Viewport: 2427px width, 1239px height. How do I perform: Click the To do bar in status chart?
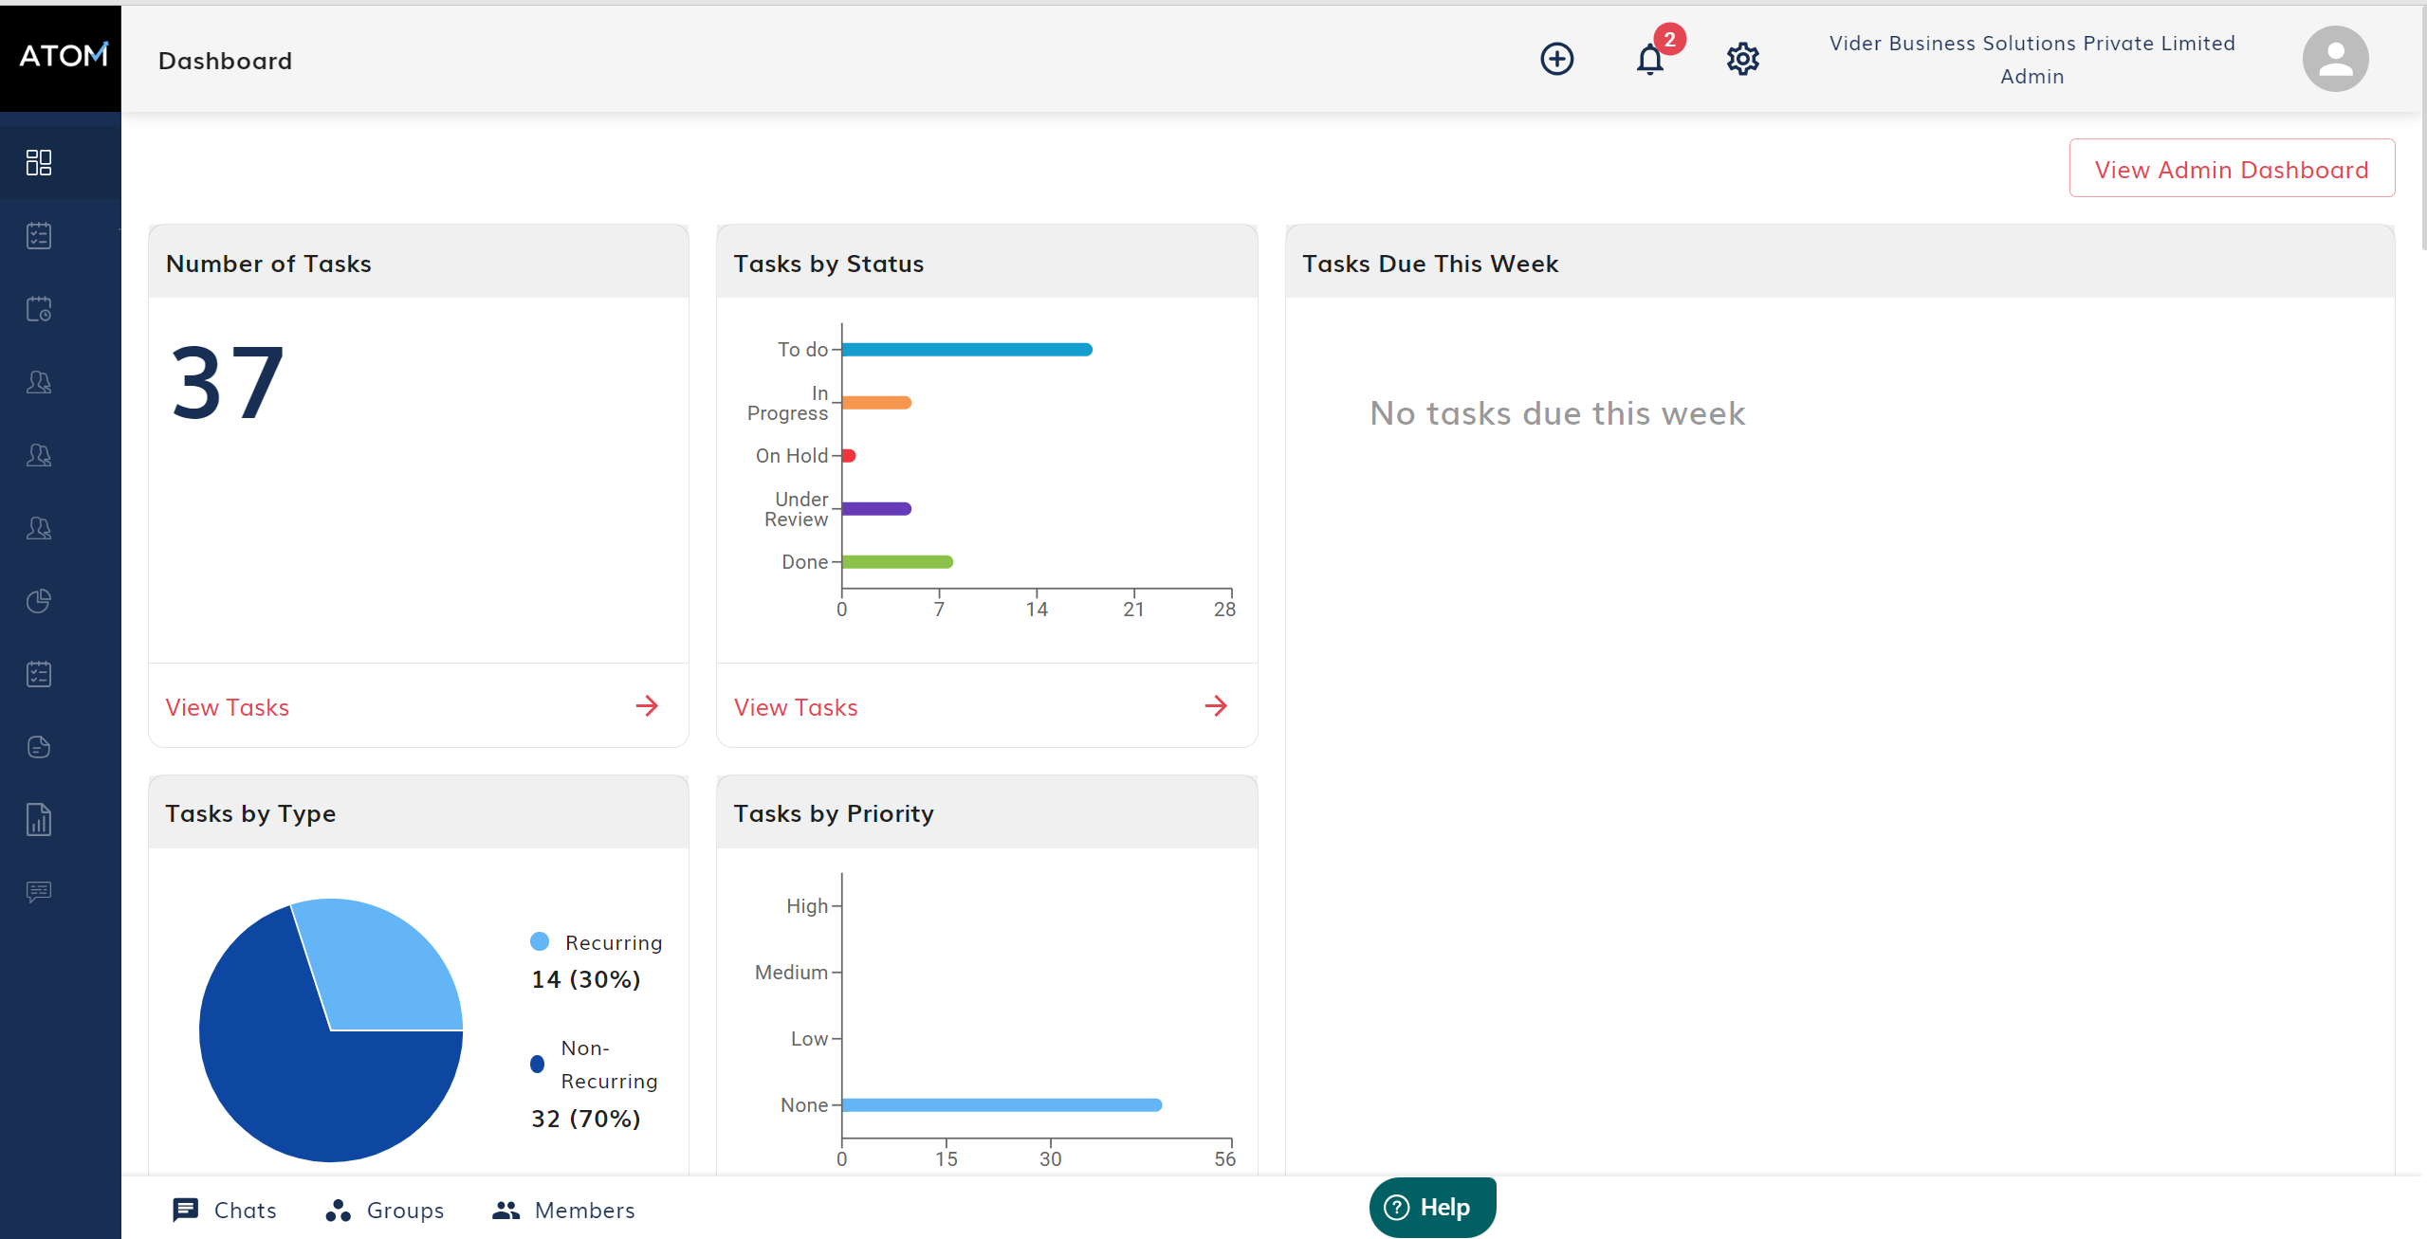[966, 350]
